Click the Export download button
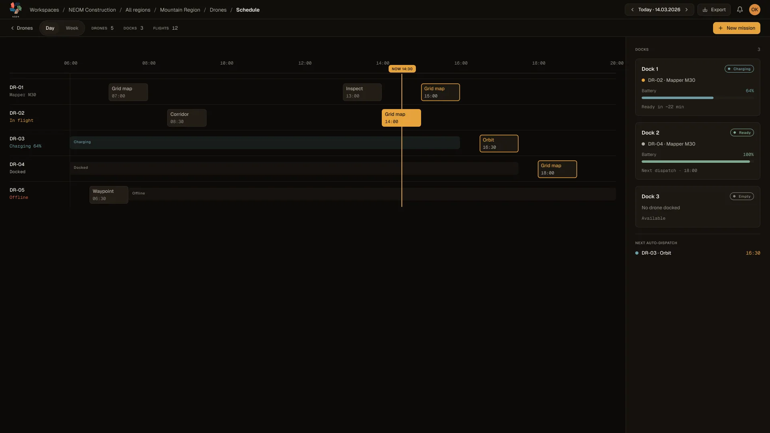 [714, 10]
